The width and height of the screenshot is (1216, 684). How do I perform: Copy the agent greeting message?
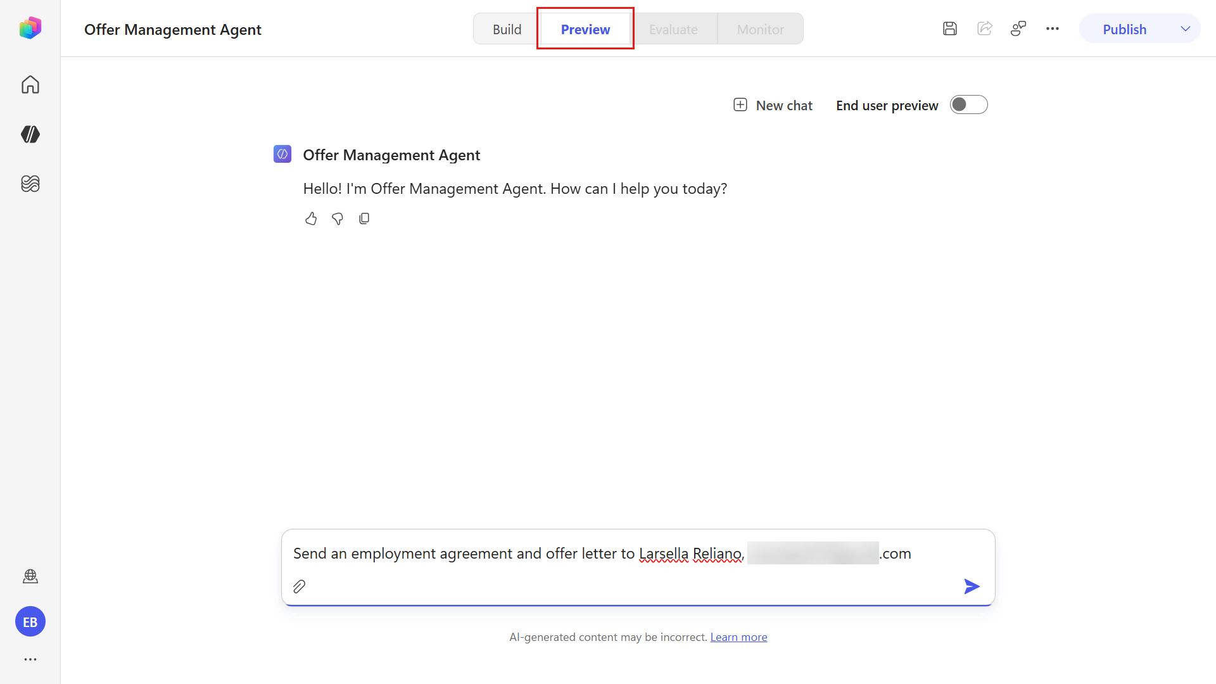364,218
